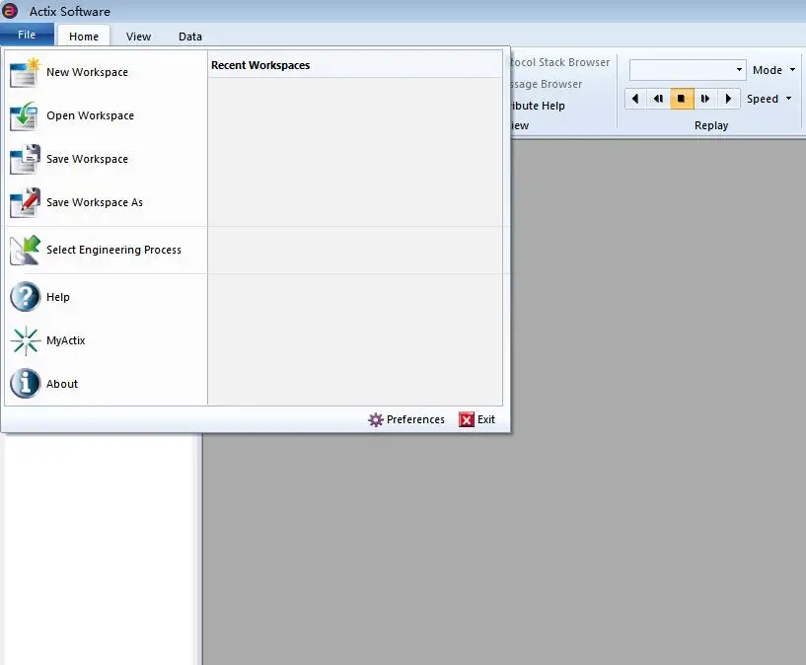Click the New Workspace icon

(25, 72)
